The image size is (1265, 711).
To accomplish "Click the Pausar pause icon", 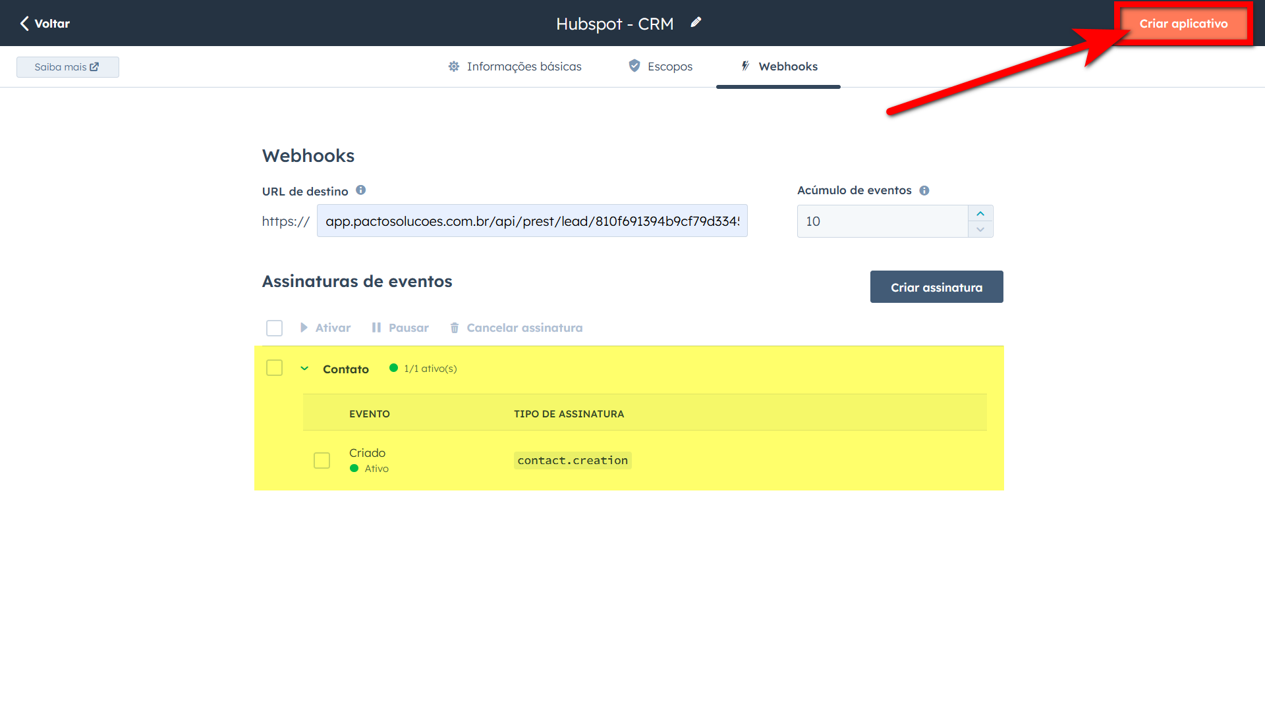I will 376,328.
